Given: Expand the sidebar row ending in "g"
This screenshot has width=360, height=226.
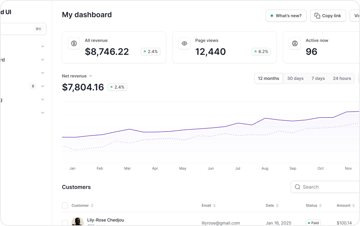Looking at the screenshot, I should (x=43, y=99).
